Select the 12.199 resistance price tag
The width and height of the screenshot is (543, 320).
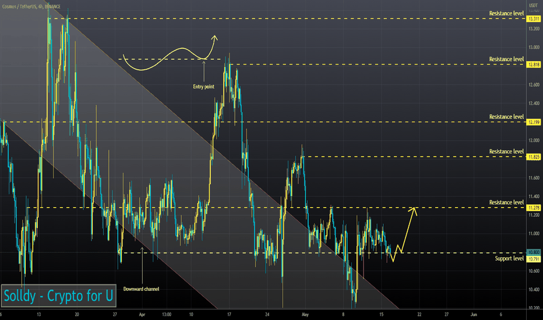[x=533, y=122]
